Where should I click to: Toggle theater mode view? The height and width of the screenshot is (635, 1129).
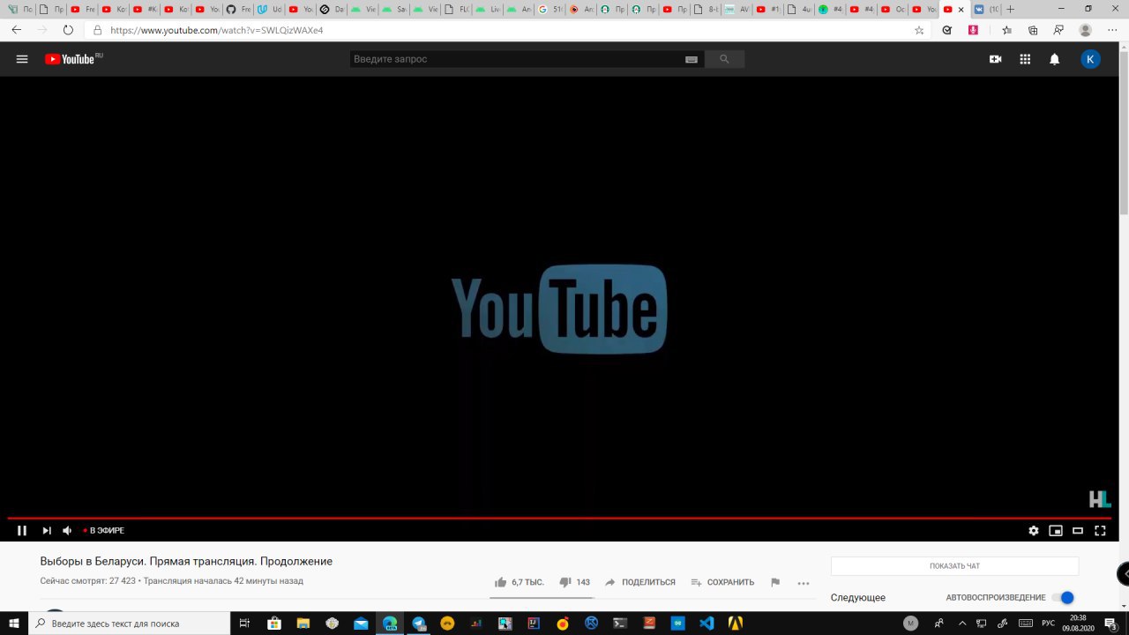[x=1078, y=530]
